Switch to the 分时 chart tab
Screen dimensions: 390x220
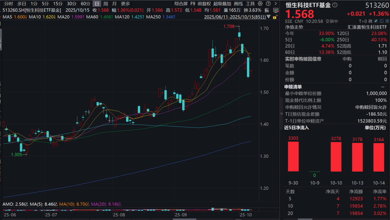click(8, 4)
